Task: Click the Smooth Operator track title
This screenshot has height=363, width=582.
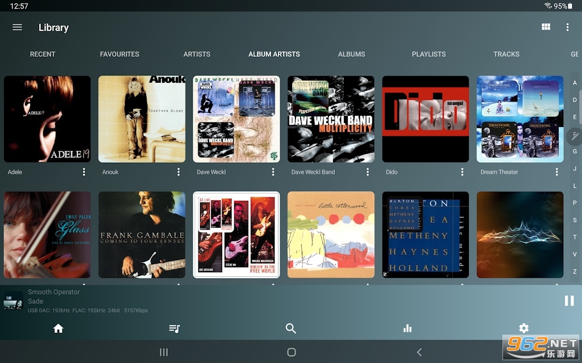Action: (x=54, y=292)
